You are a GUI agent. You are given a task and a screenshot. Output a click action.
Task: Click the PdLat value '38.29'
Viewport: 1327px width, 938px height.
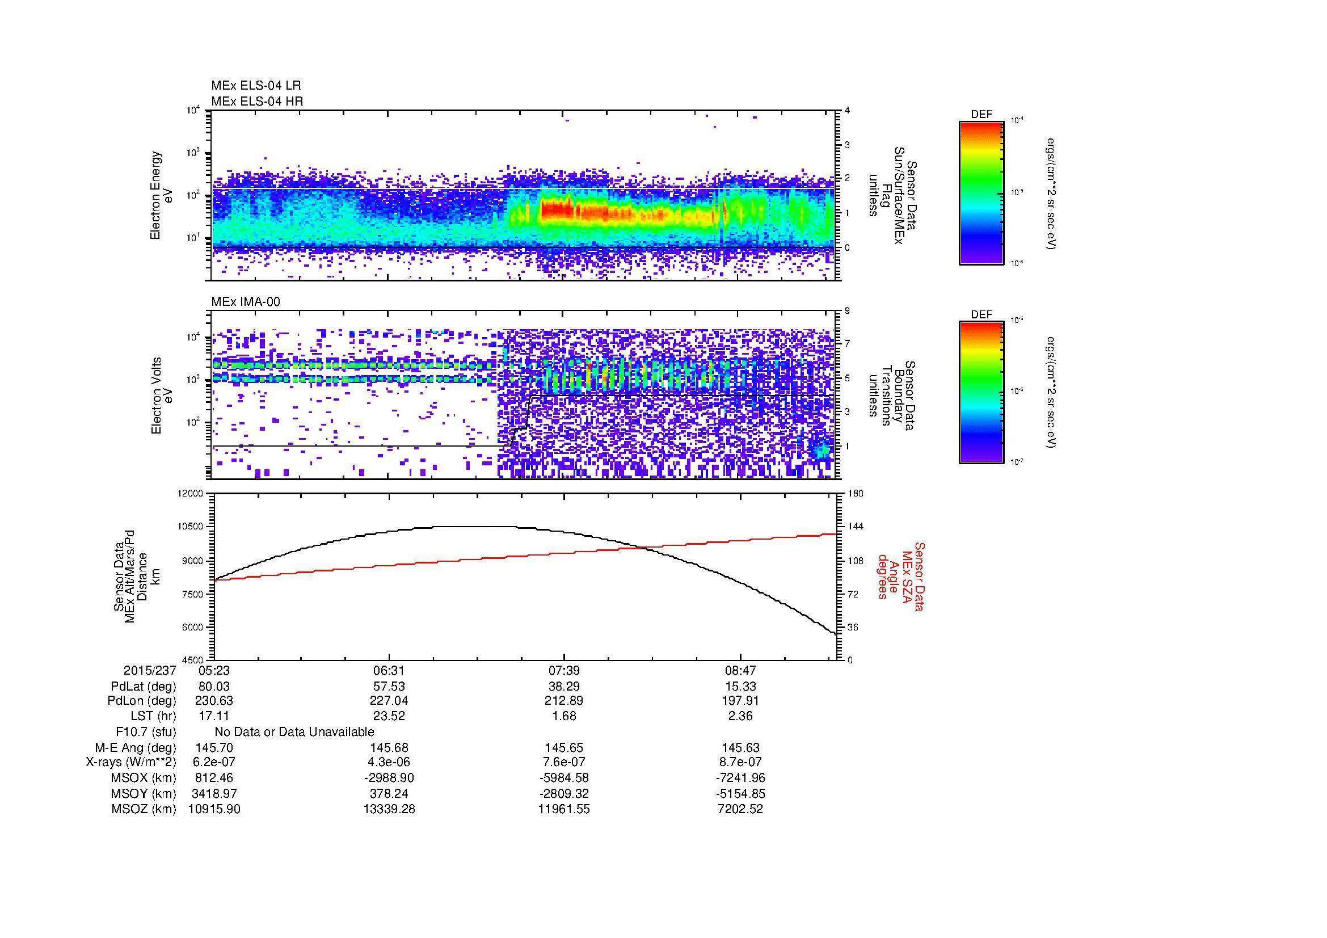click(x=564, y=687)
